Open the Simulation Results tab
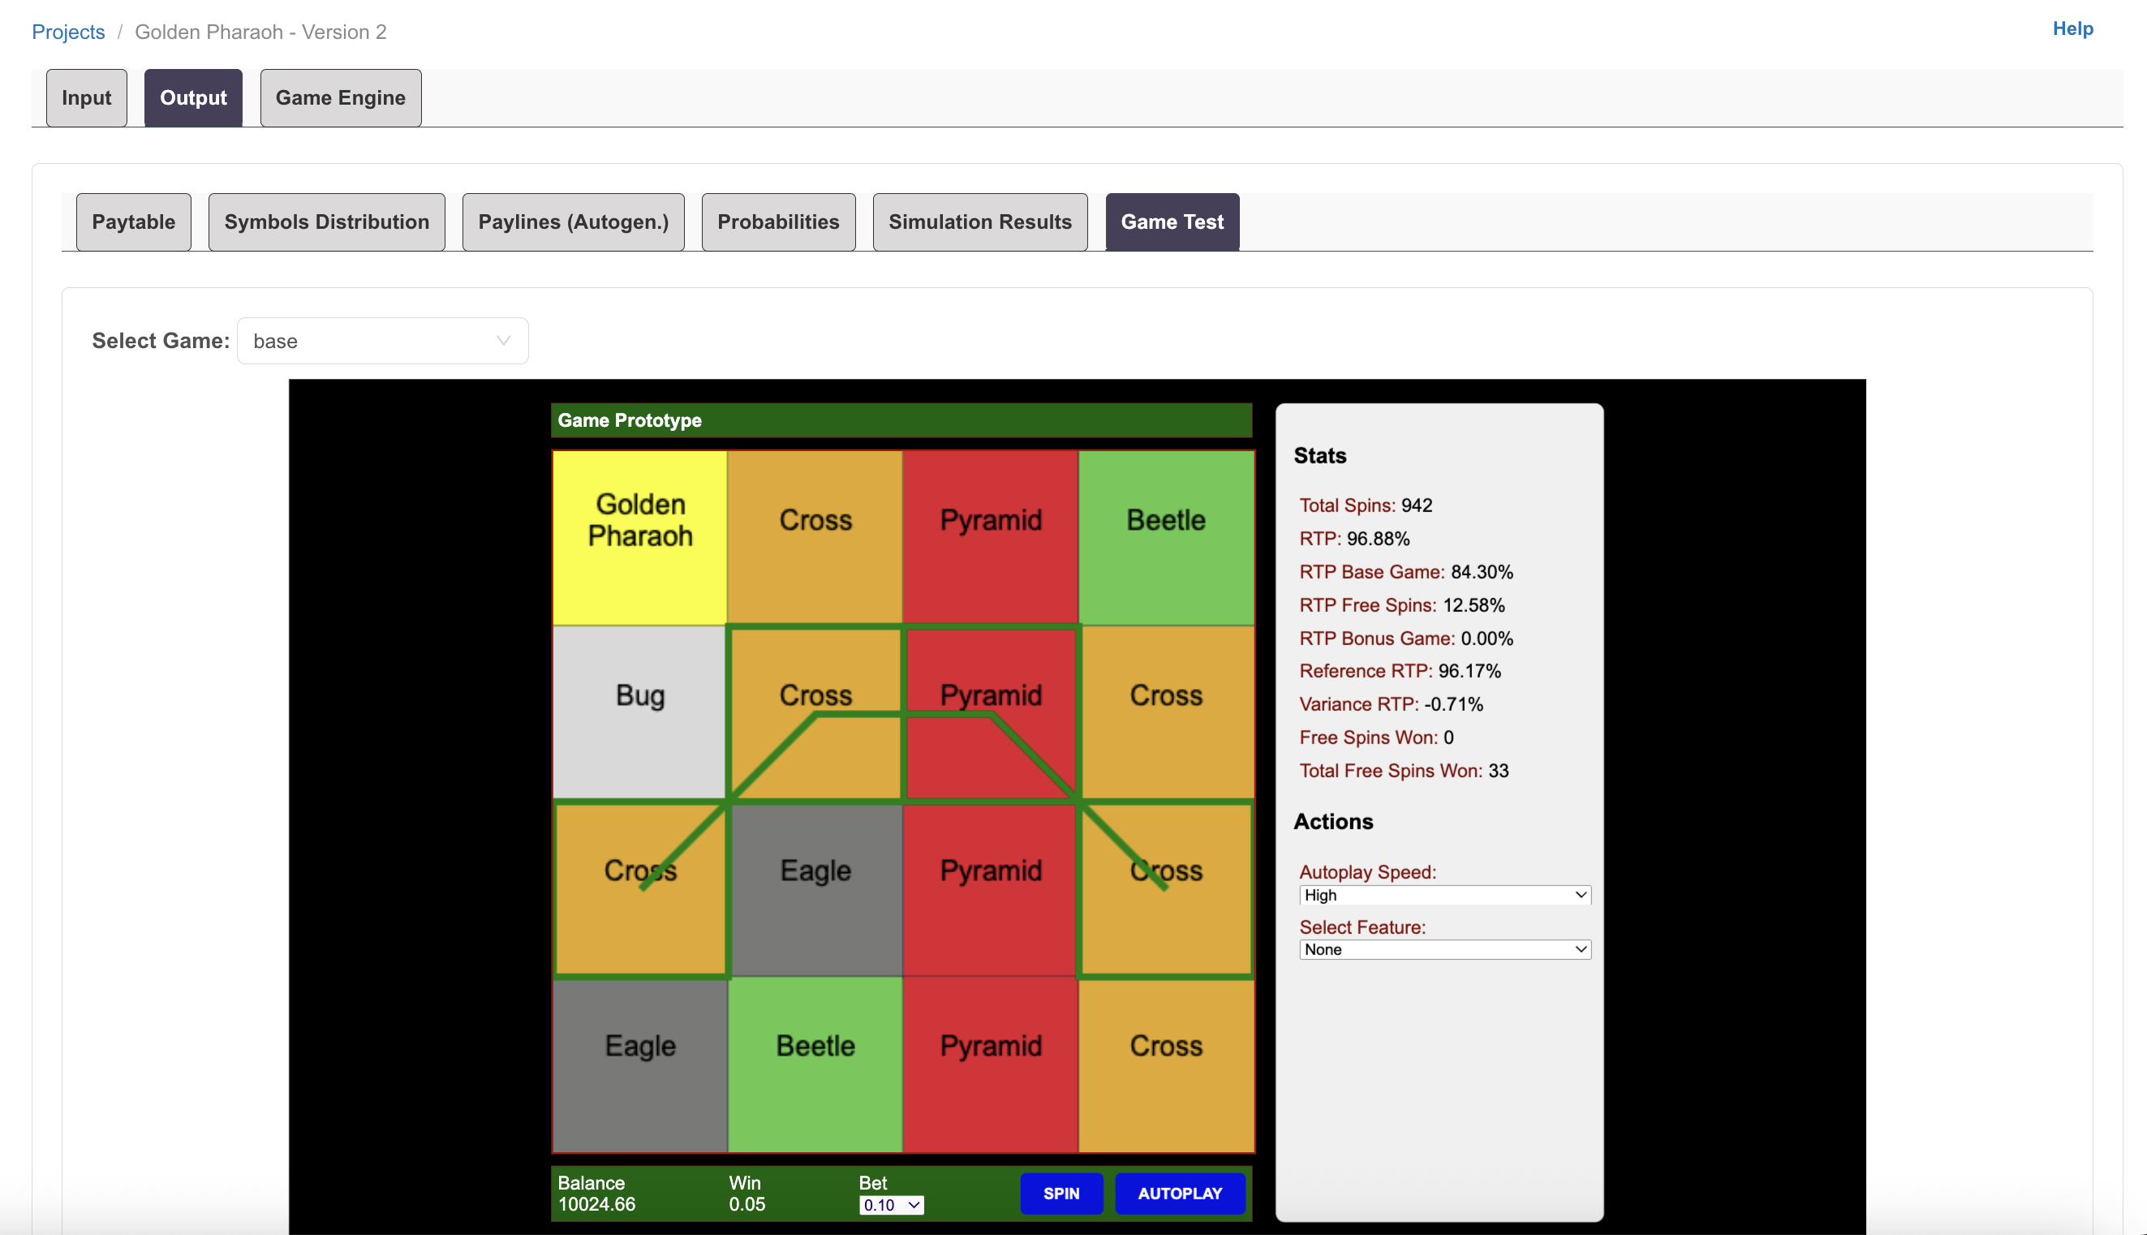The height and width of the screenshot is (1235, 2147). coord(979,222)
